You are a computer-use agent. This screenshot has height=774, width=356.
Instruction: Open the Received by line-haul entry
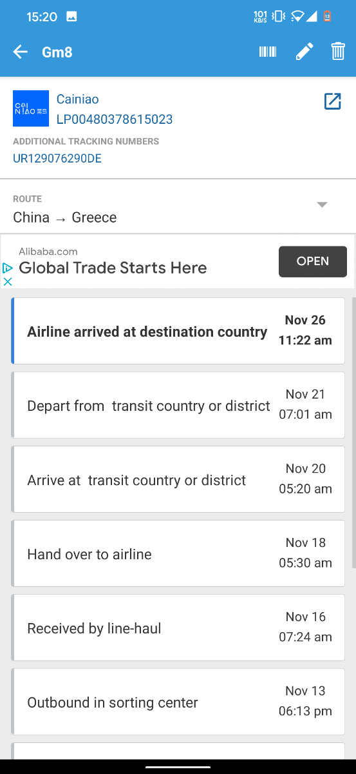178,628
